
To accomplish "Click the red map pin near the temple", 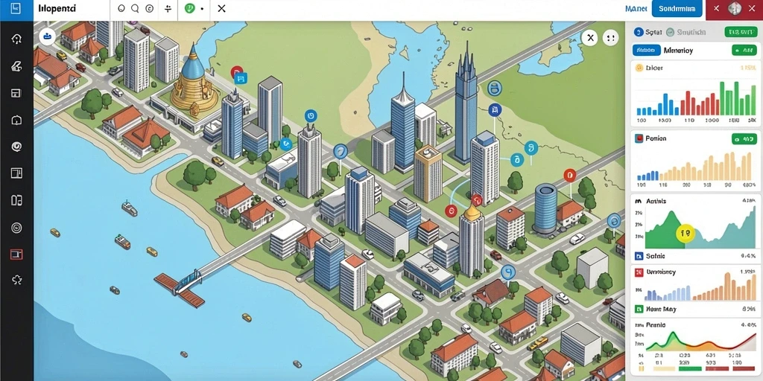I will point(237,72).
